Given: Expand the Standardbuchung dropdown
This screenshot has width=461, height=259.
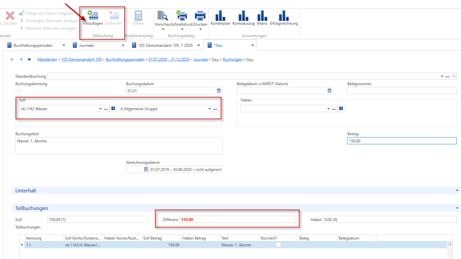Looking at the screenshot, I should pyautogui.click(x=442, y=76).
